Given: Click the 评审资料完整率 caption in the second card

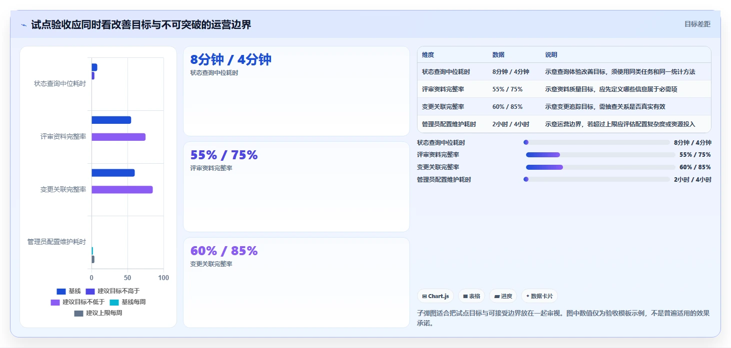Looking at the screenshot, I should (x=211, y=168).
